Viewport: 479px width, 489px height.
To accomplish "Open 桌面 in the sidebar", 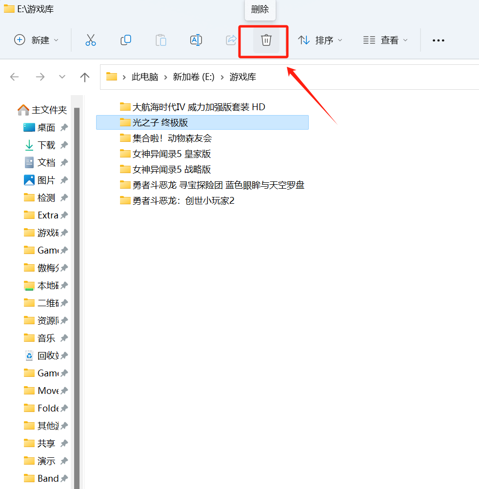I will click(x=46, y=128).
